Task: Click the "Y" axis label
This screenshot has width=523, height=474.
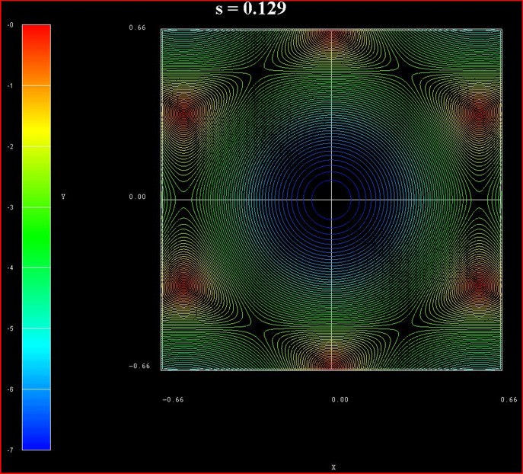Action: [x=63, y=197]
